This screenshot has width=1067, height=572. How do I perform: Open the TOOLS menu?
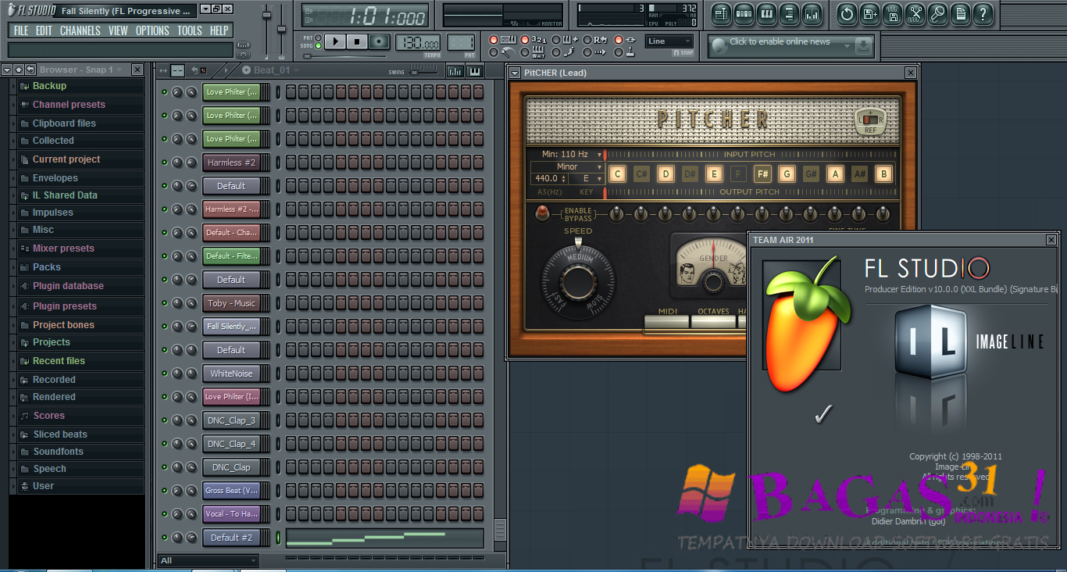[x=189, y=30]
